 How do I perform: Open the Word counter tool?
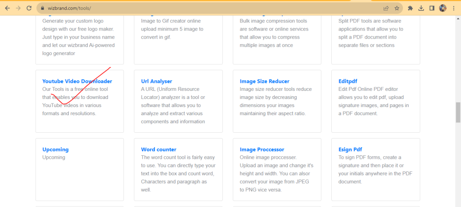158,149
